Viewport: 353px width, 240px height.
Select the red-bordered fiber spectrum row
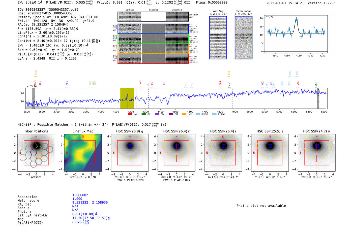point(153,59)
